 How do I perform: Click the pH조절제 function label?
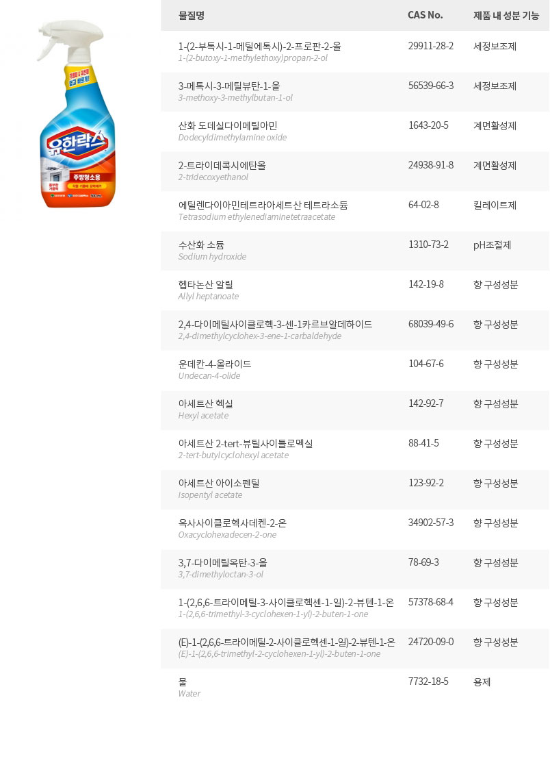coord(492,245)
